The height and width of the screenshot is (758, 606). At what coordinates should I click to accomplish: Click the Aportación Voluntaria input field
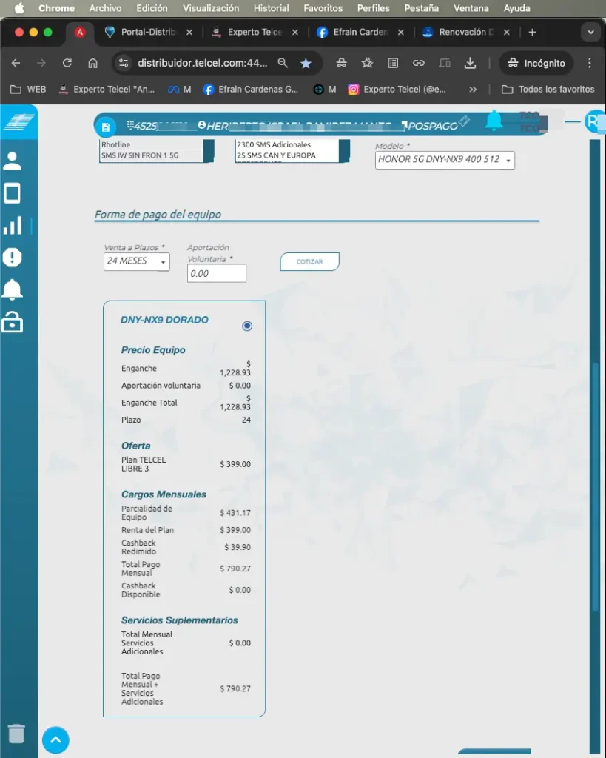217,273
